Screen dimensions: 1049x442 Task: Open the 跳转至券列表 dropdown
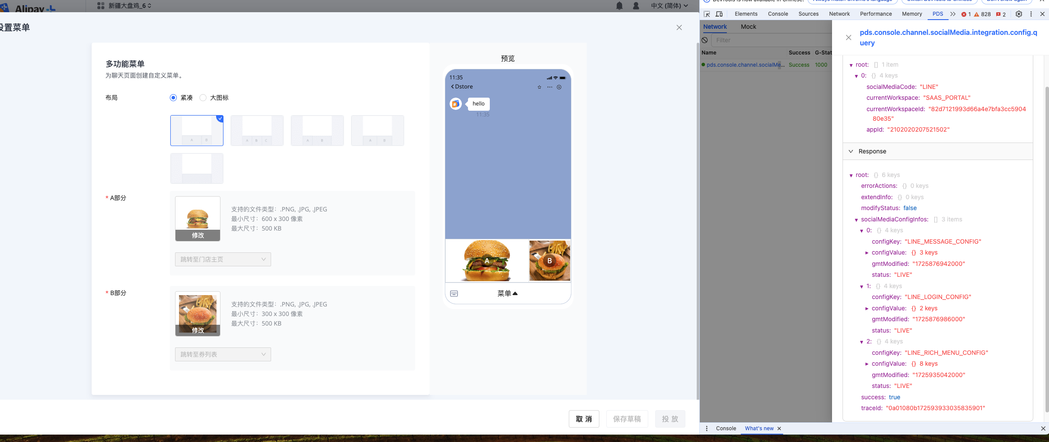point(223,354)
